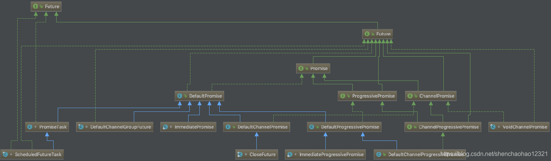Image resolution: width=551 pixels, height=161 pixels.
Task: Click the public visibility icon on the DefaultPromise node
Action: pyautogui.click(x=186, y=96)
